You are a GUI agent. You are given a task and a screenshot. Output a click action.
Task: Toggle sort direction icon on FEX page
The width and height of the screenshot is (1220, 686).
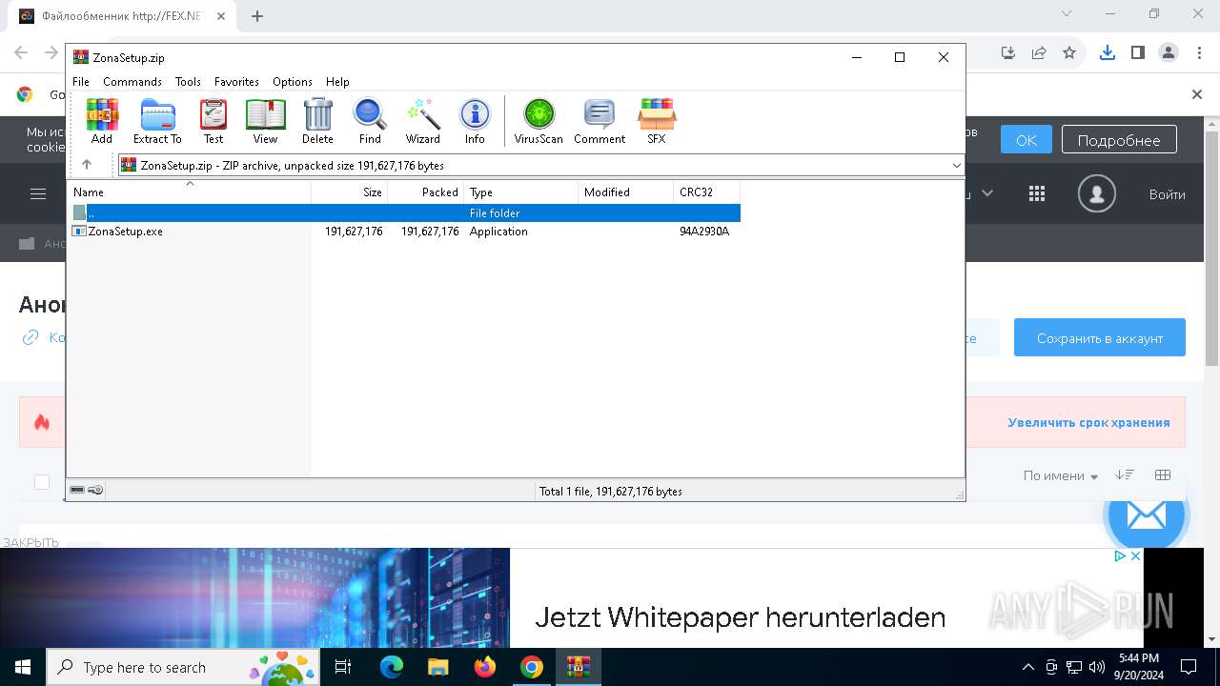pos(1125,474)
